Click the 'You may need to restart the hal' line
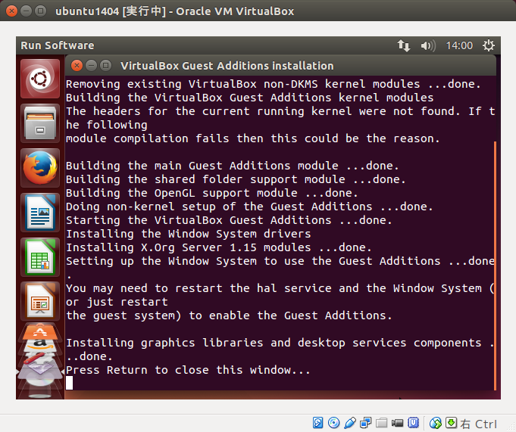Screen dimensions: 516x432 (x=280, y=288)
